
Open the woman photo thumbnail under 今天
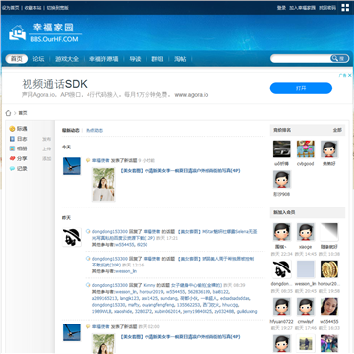(104, 184)
